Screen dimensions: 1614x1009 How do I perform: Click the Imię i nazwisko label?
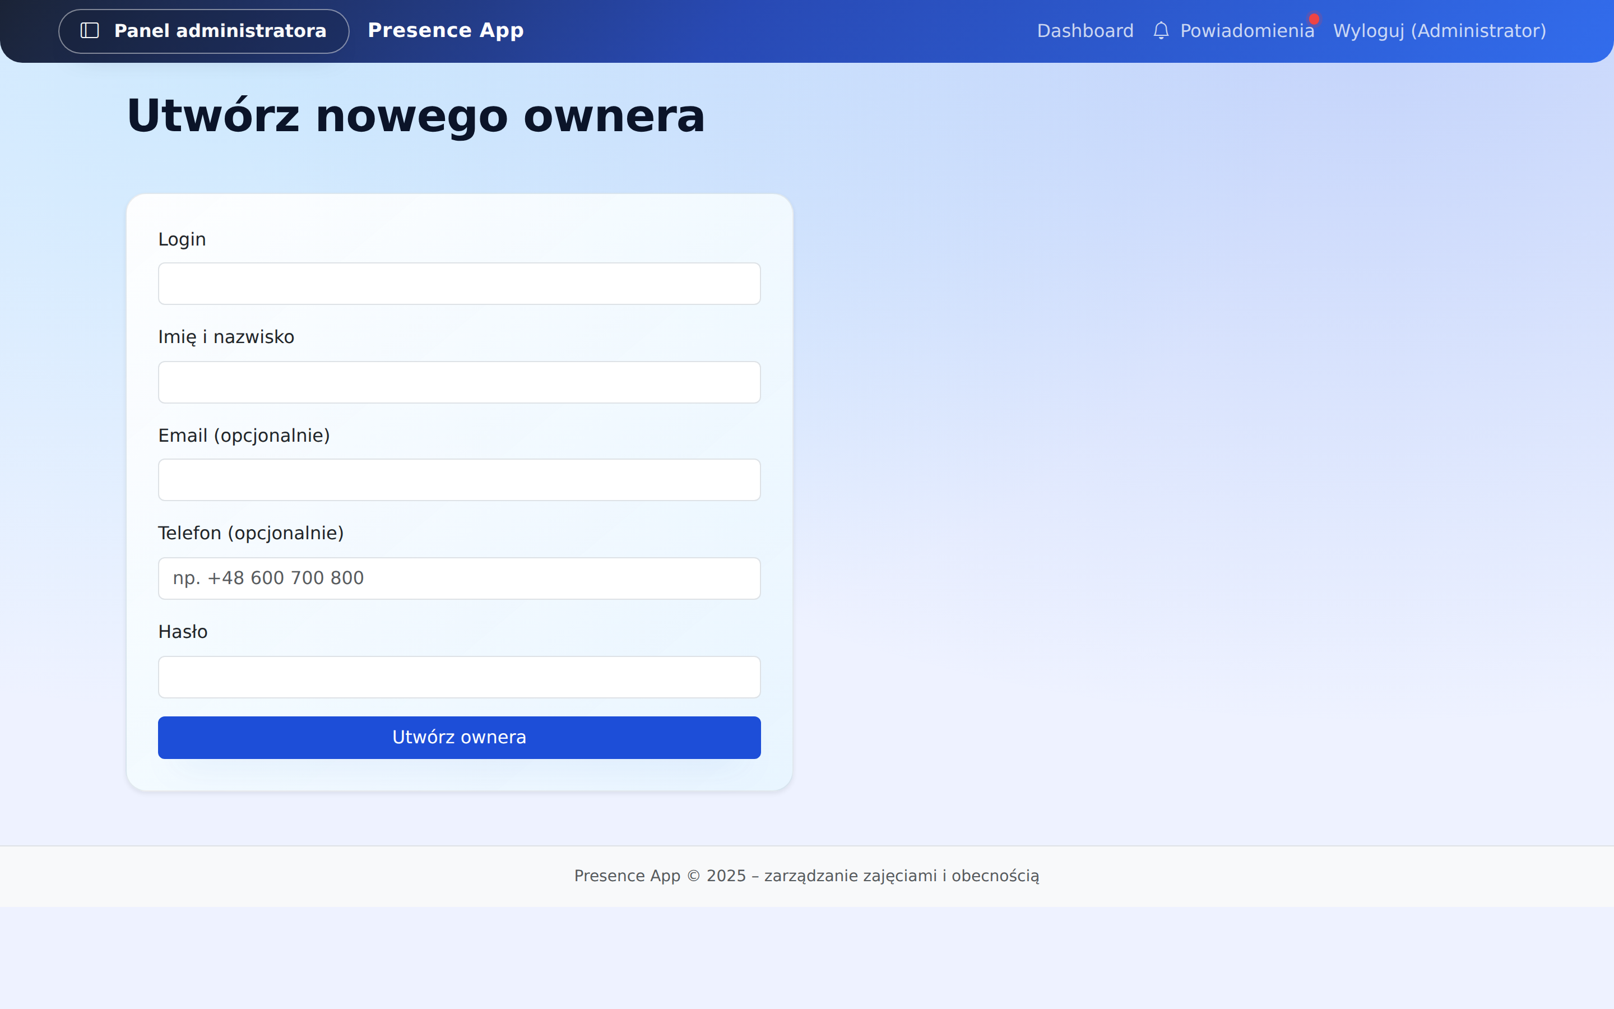coord(226,337)
